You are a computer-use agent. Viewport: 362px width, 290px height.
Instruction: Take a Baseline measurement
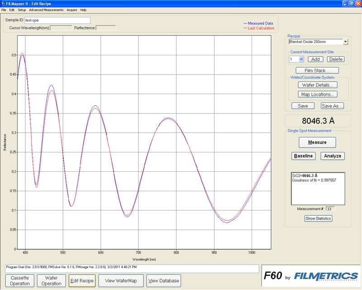303,156
